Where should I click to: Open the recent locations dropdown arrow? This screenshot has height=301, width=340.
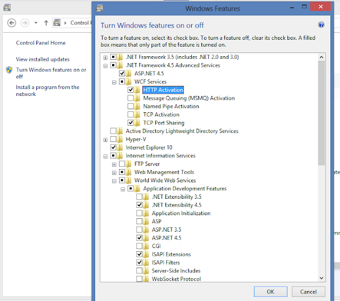[36, 23]
